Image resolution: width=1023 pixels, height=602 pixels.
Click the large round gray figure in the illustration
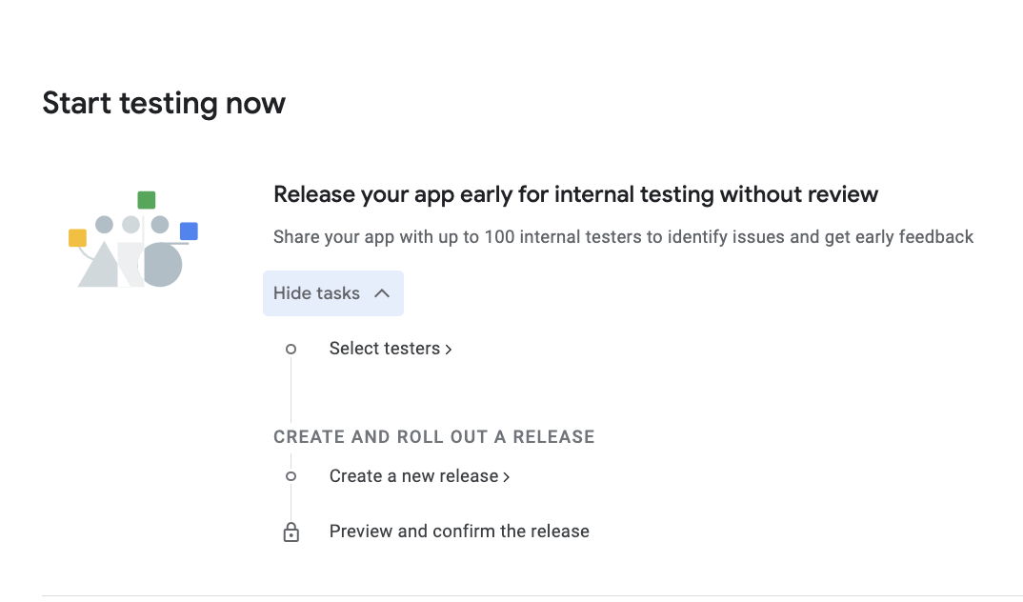pyautogui.click(x=162, y=266)
